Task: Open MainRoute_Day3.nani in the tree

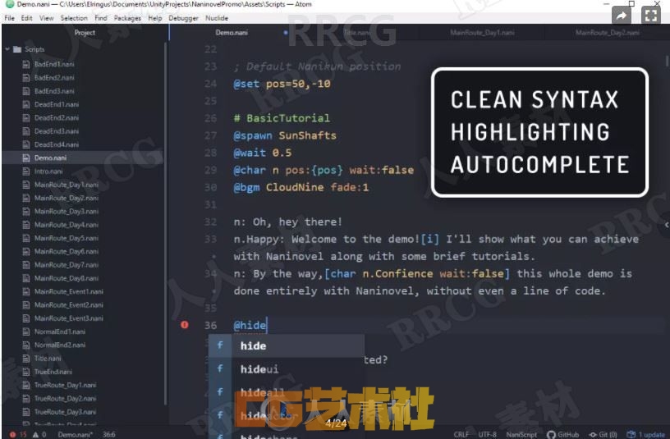Action: (x=66, y=212)
